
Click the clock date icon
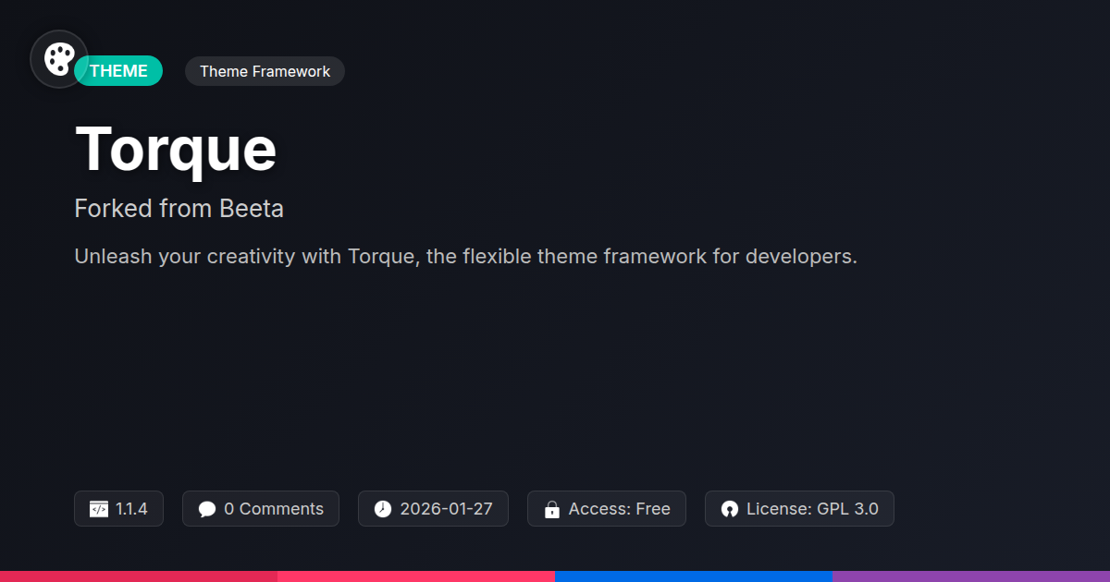[x=383, y=509]
